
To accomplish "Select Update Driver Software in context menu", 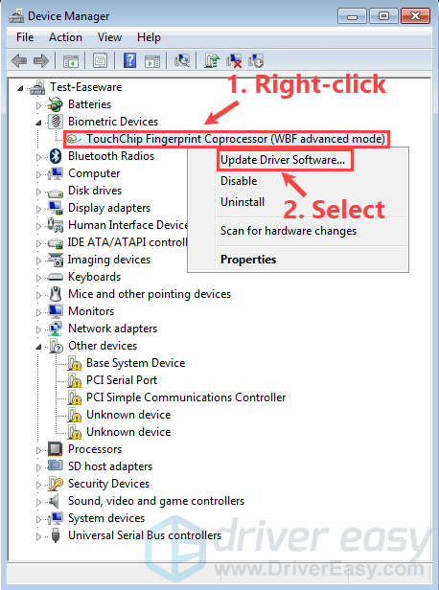I will click(x=285, y=160).
